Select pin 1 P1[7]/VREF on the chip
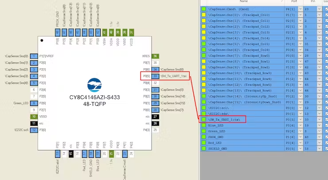328x180 pixels. pos(34,56)
